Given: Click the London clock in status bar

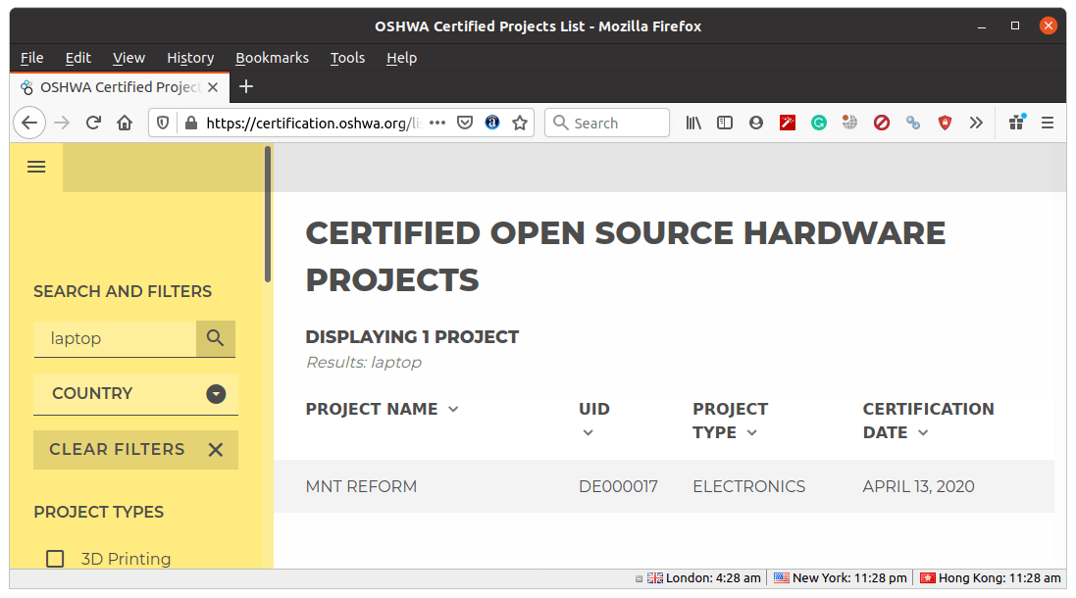Looking at the screenshot, I should [704, 578].
